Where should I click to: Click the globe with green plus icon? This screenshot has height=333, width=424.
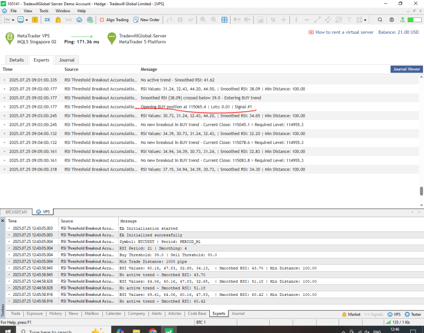pyautogui.click(x=90, y=20)
